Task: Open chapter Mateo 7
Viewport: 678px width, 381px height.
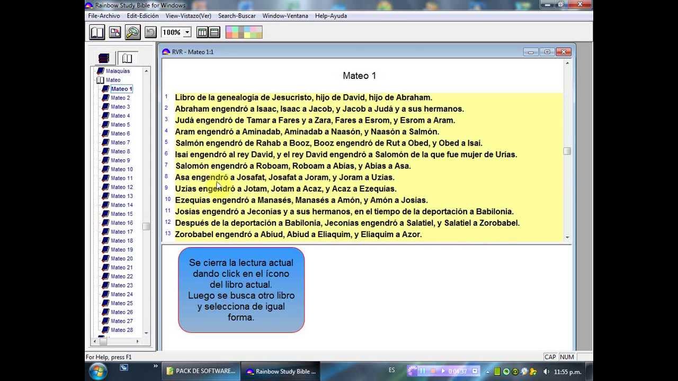Action: coord(120,142)
